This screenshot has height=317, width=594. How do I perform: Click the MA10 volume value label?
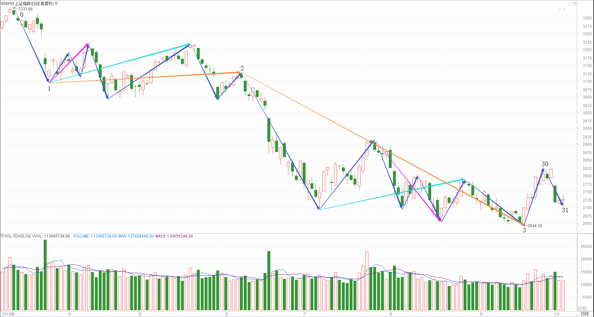tap(174, 236)
